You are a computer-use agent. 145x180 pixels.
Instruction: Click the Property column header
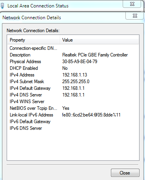(x=34, y=40)
